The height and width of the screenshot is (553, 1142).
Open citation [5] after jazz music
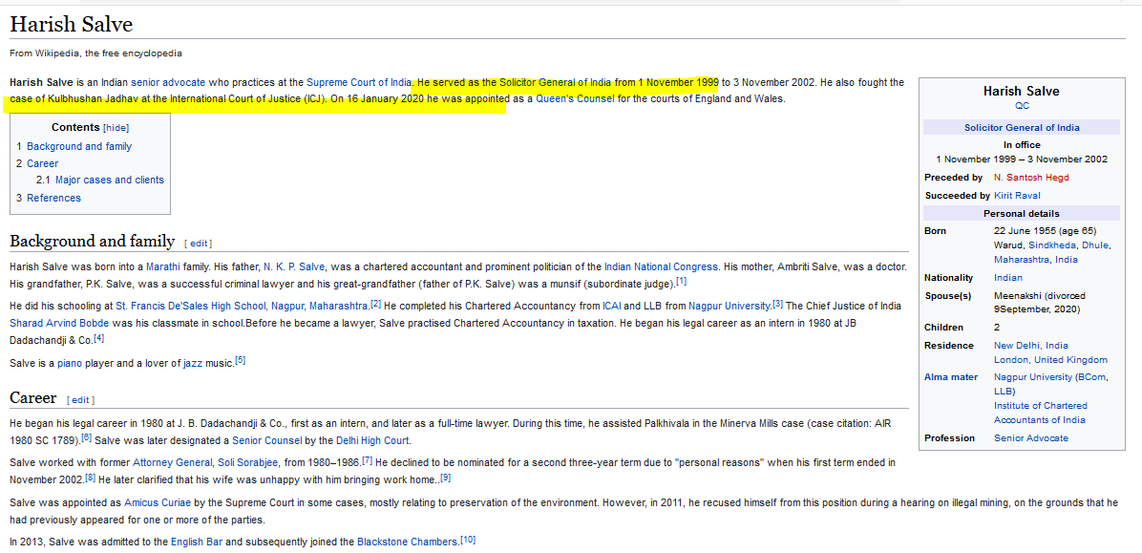241,360
